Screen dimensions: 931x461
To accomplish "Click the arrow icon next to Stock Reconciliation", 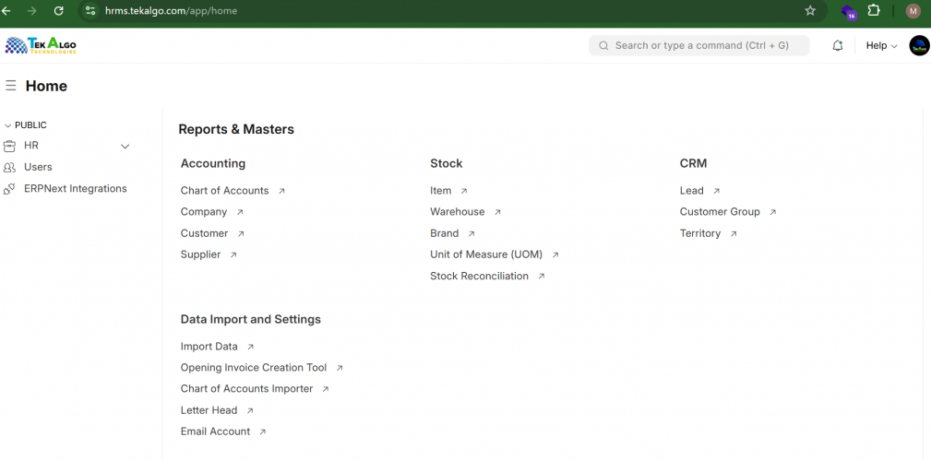I will click(x=541, y=277).
